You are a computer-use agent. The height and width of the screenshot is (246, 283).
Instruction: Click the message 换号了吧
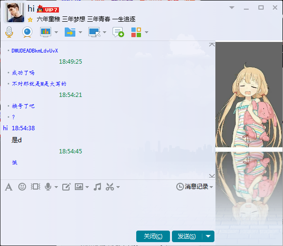click(x=23, y=106)
